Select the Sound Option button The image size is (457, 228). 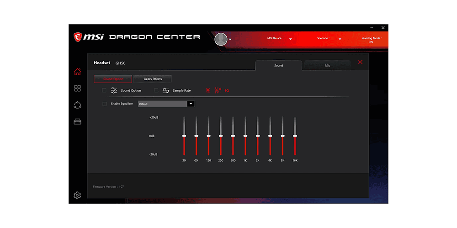113,79
